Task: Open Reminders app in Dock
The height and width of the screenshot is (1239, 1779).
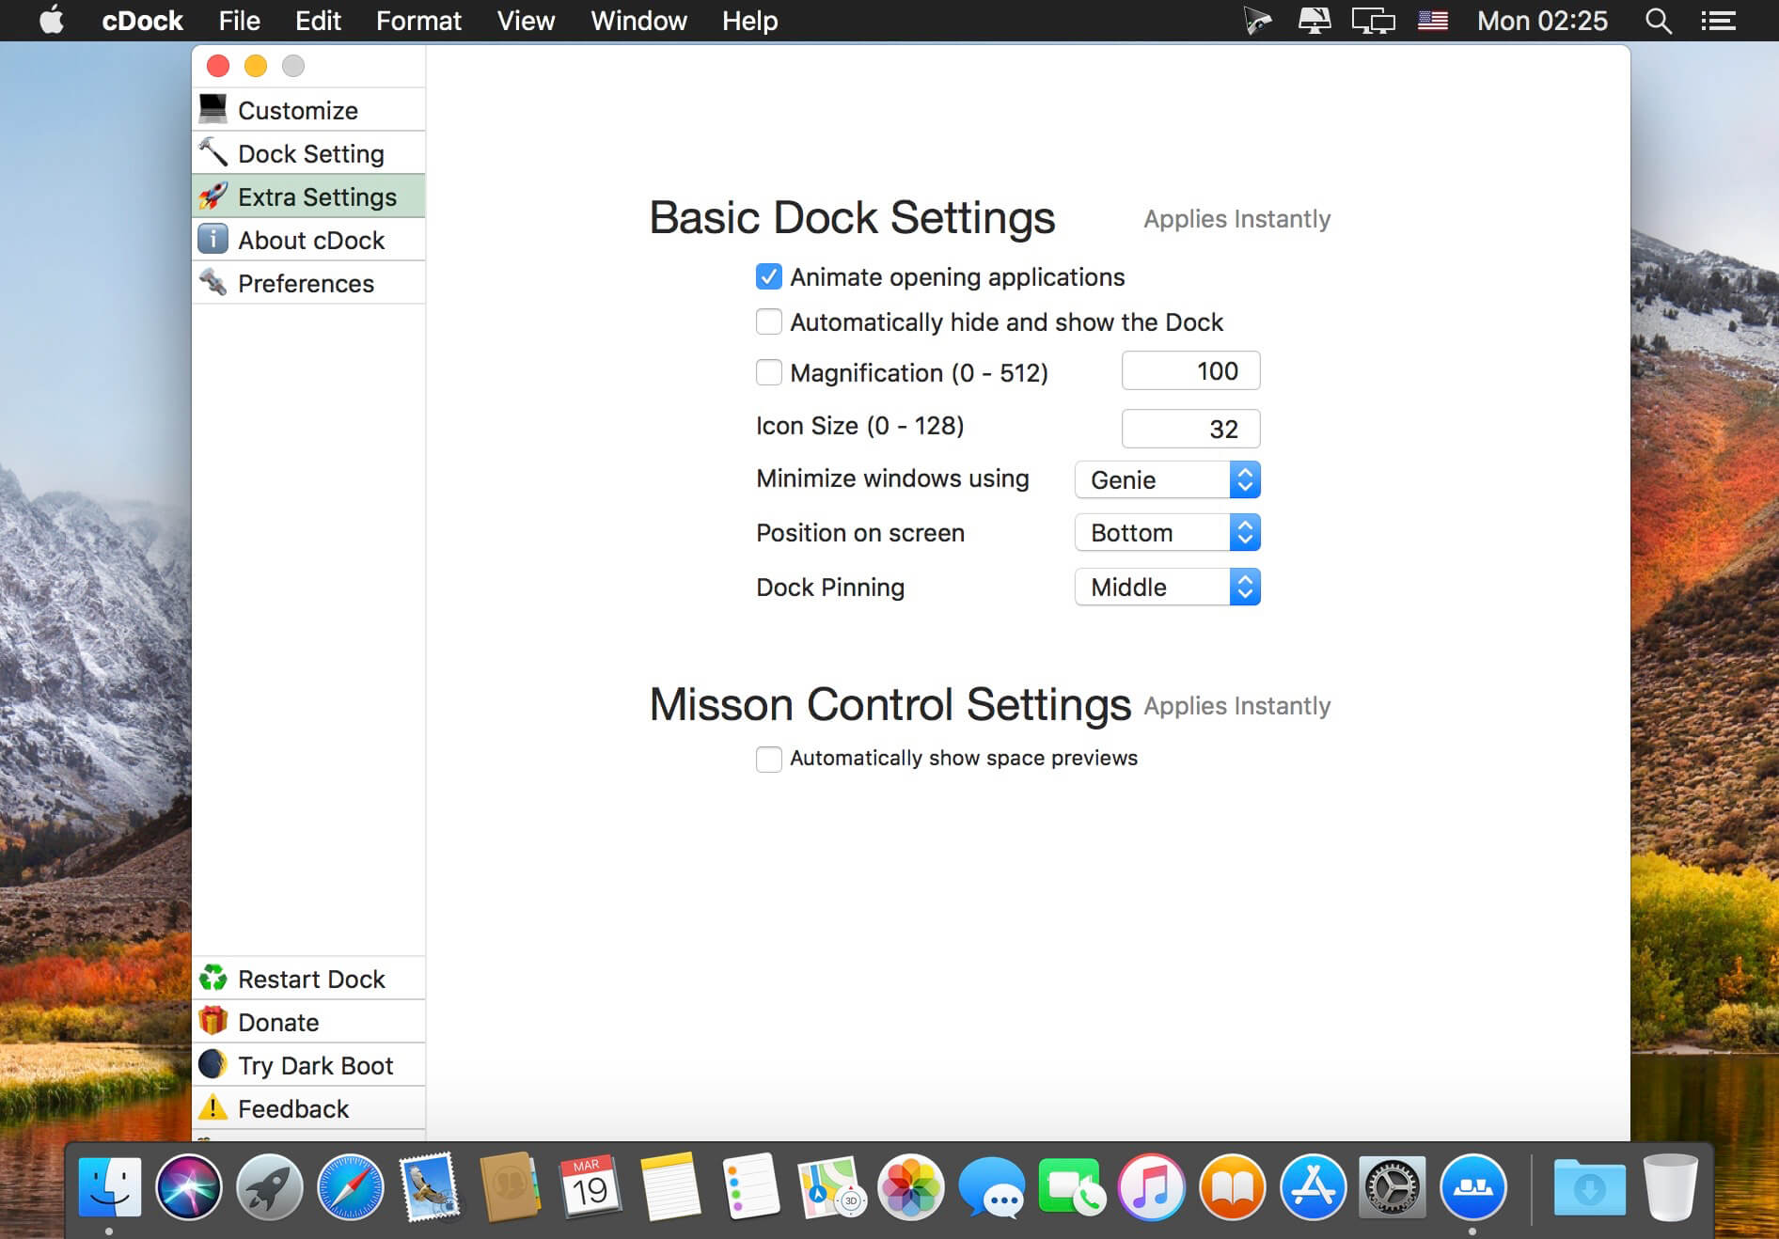Action: click(750, 1187)
